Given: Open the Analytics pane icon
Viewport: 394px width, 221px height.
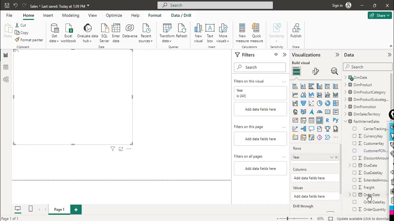Looking at the screenshot, I should 335,72.
